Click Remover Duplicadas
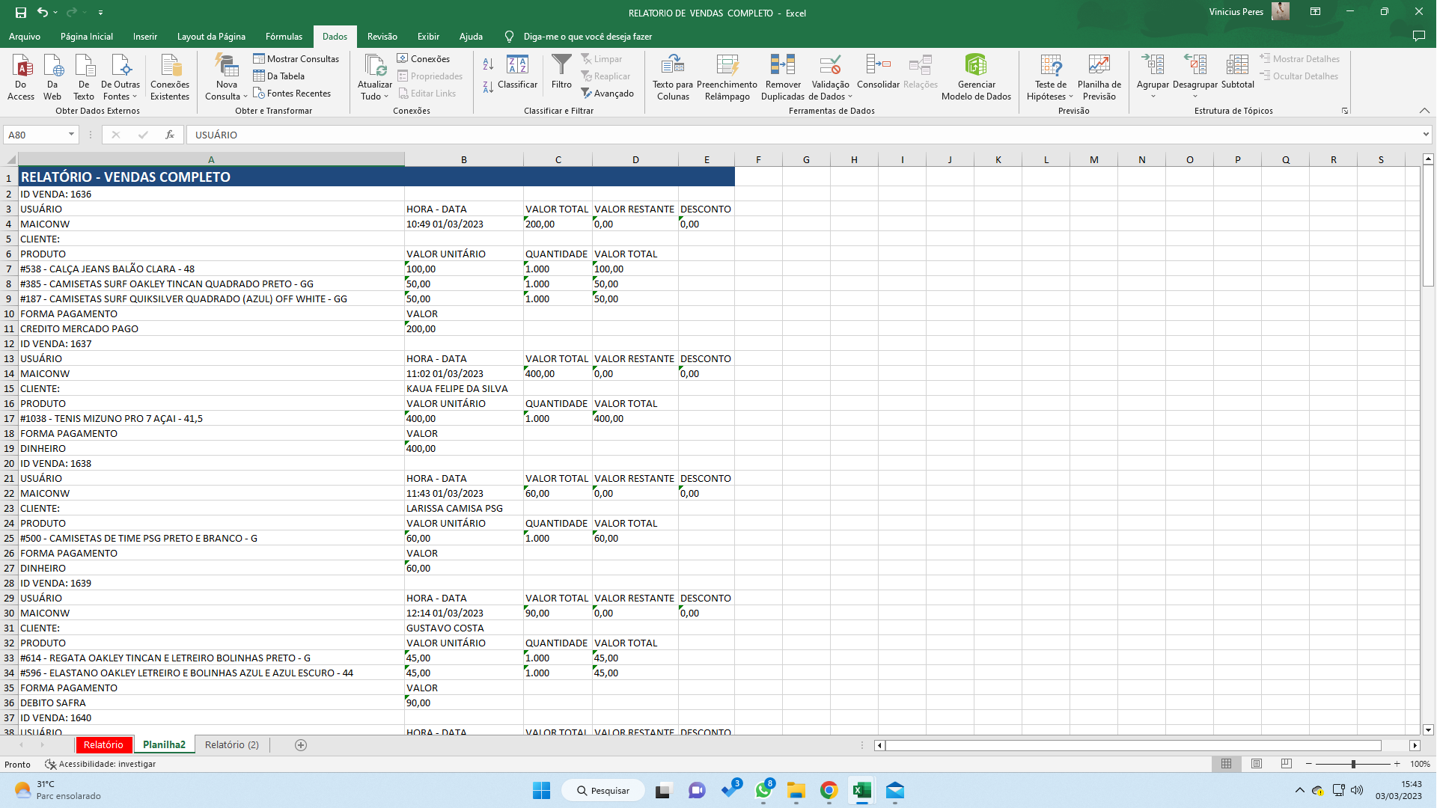 [783, 76]
